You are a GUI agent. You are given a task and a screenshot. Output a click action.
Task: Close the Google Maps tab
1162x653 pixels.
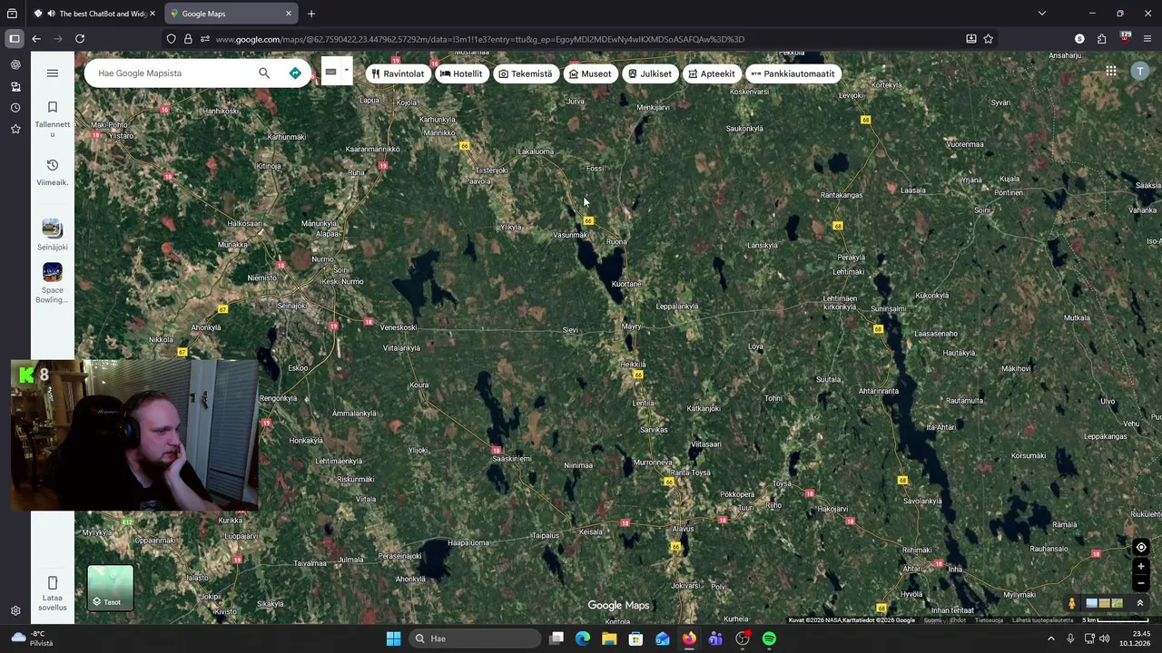point(289,14)
